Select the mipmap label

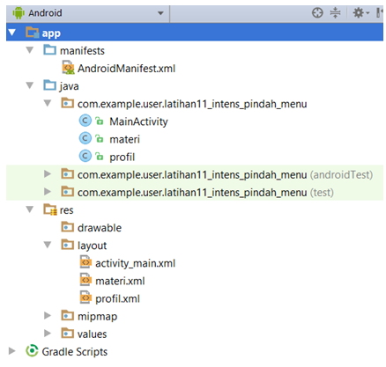[x=97, y=317]
